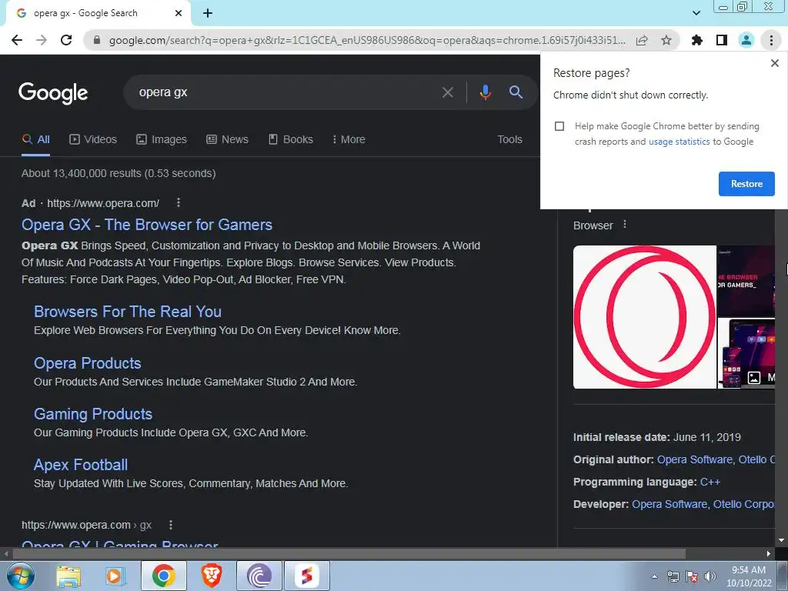The height and width of the screenshot is (591, 788).
Task: Open three-dot menu beside opera.com › gx result
Action: [171, 525]
